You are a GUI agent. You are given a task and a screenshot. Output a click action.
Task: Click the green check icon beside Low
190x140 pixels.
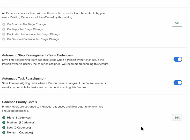4,128
